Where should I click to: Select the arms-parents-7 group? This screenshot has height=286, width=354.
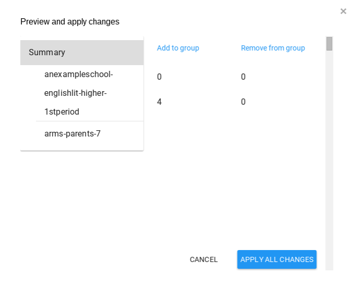coord(73,134)
